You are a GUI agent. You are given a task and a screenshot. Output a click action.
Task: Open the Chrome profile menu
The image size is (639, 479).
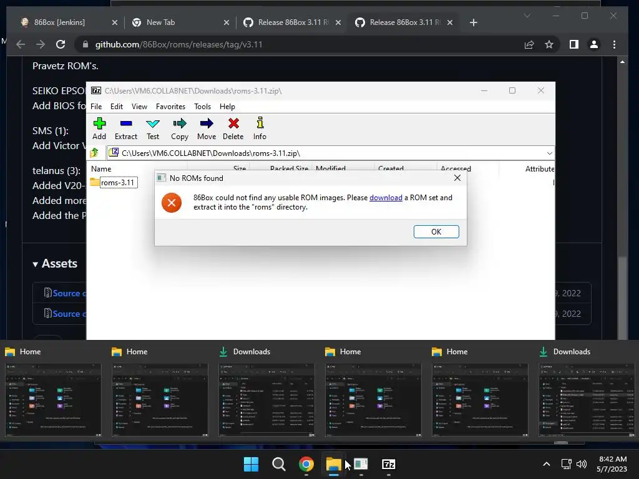pyautogui.click(x=594, y=44)
